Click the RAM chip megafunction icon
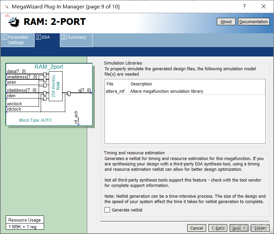Screen dimensions: 274x234 (12, 21)
